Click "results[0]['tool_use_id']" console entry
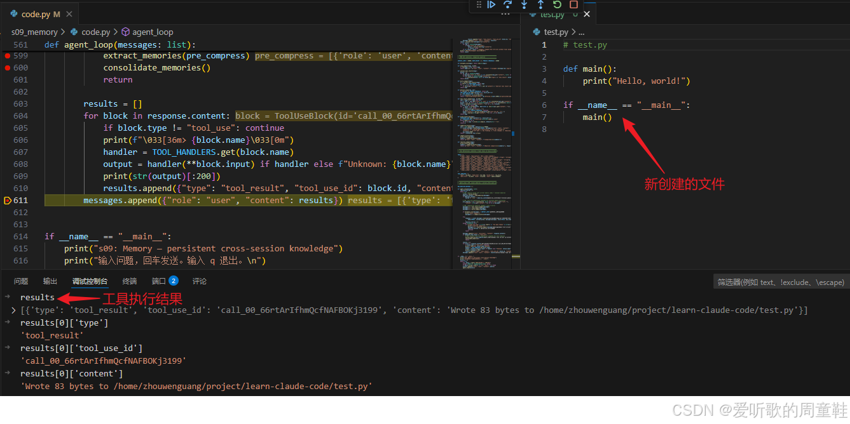This screenshot has width=850, height=424. pos(81,348)
